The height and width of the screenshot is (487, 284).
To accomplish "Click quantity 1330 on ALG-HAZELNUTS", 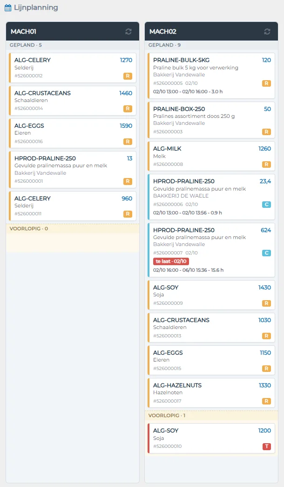I will tap(265, 385).
